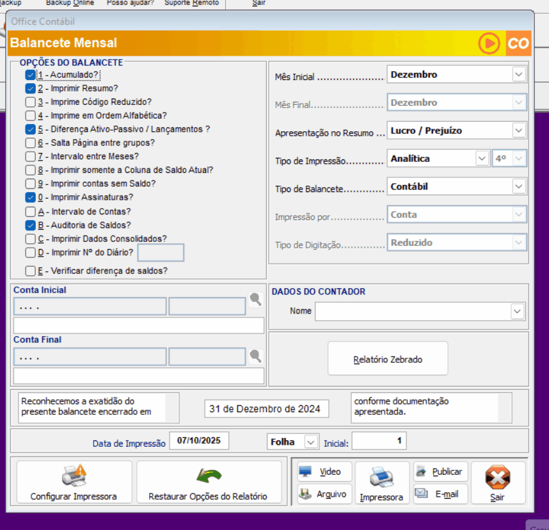Open Configurar Impressora printer setup
The height and width of the screenshot is (530, 549).
pos(74,483)
